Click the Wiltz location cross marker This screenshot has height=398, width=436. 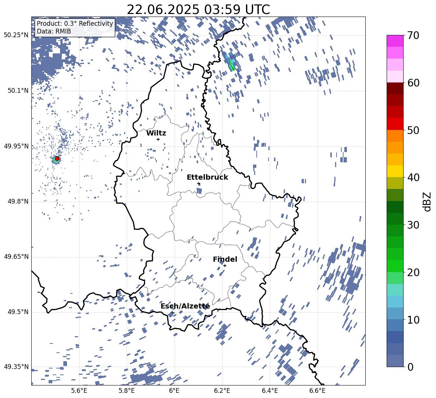coord(158,139)
